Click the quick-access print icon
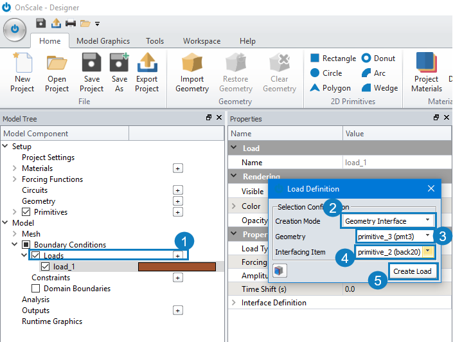 coord(71,23)
